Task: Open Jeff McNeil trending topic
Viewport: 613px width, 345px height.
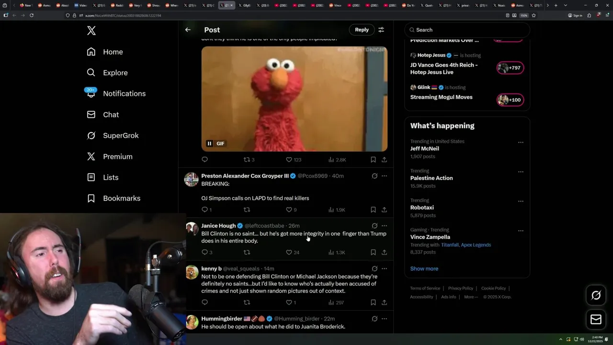Action: coord(424,149)
